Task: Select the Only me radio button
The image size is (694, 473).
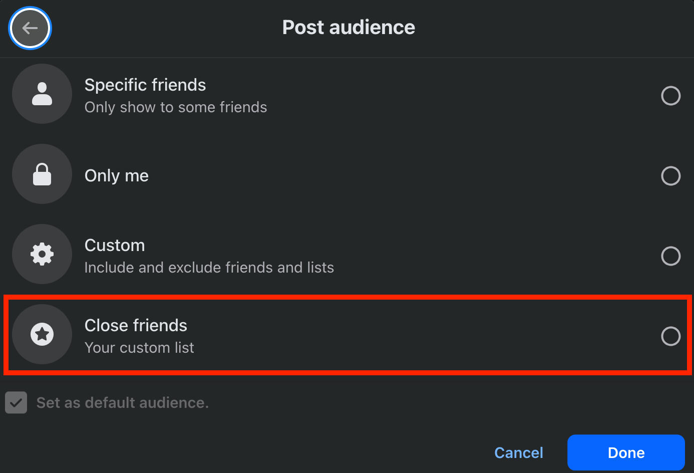Action: click(x=670, y=176)
